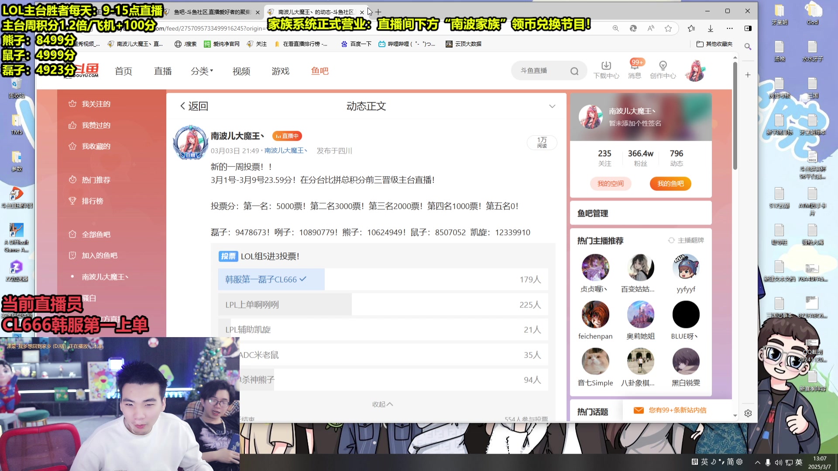
Task: Click the 直播中 live badge
Action: [x=287, y=136]
